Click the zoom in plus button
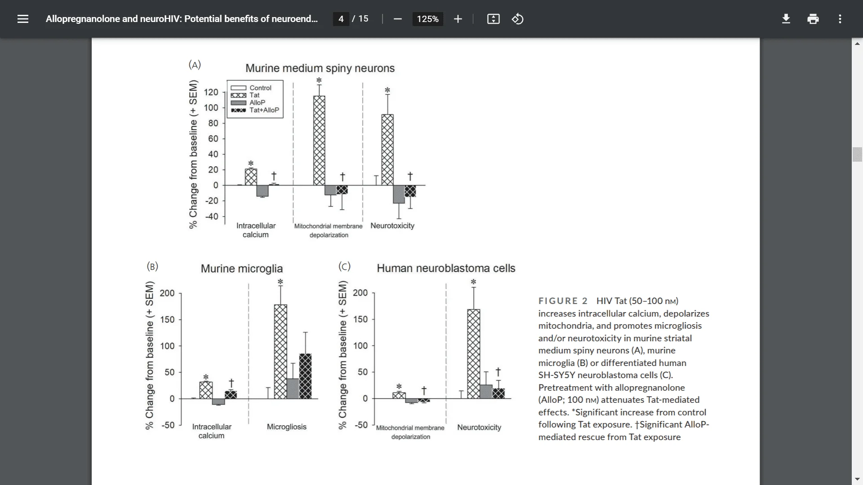Screen dimensions: 863x485 pyautogui.click(x=458, y=19)
